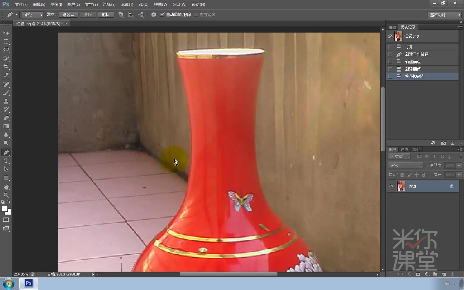Click the foreground color swatch
The width and height of the screenshot is (464, 290).
5,208
